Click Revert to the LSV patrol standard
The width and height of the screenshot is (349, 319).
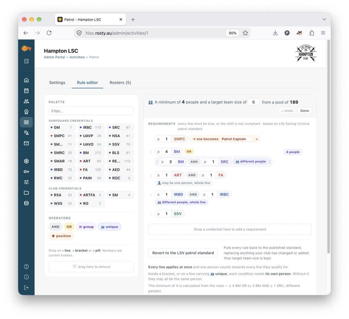click(x=183, y=253)
